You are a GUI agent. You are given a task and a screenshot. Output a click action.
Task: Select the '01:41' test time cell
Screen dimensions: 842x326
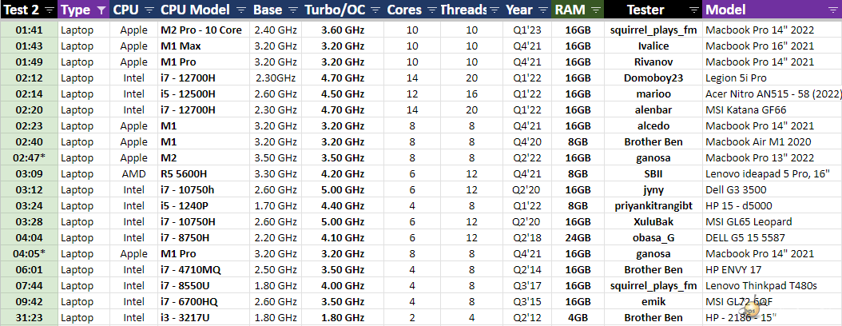(x=29, y=30)
